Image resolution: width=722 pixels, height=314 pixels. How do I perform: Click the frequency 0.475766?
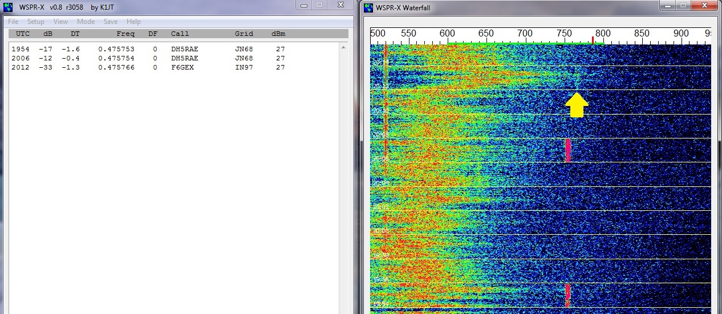point(116,67)
